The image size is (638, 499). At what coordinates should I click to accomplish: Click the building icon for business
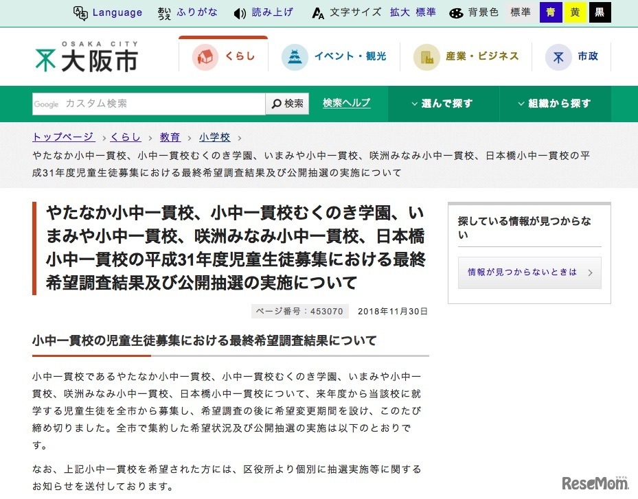coord(426,57)
